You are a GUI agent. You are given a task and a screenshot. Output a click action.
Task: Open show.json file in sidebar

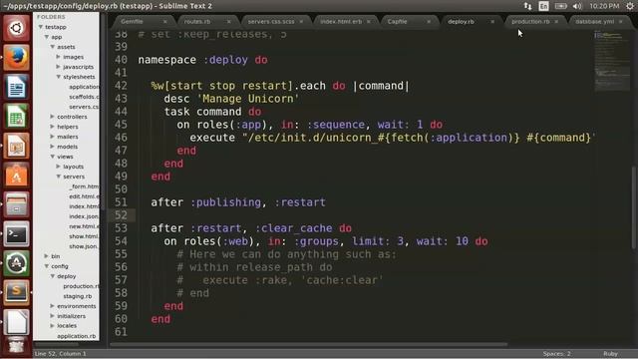(84, 246)
